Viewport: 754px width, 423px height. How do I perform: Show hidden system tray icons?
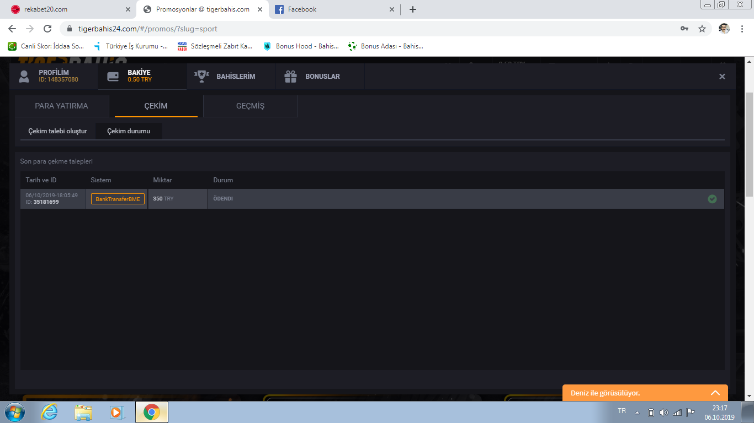pos(637,413)
